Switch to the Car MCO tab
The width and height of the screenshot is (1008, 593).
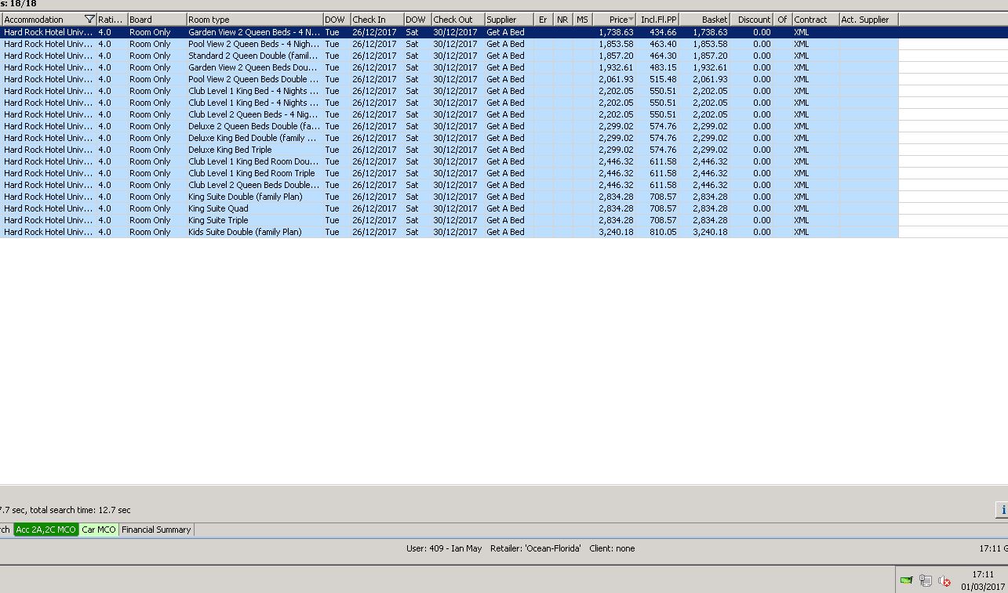[99, 530]
